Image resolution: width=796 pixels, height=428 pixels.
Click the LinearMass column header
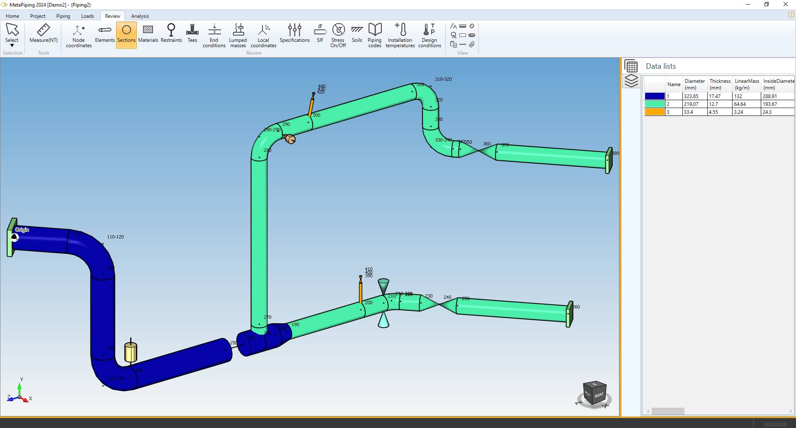[747, 84]
